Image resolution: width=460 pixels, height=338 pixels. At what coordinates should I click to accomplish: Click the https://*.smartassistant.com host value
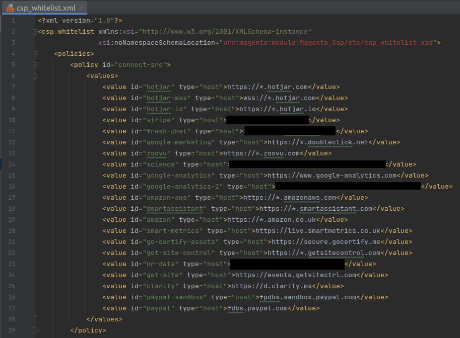pyautogui.click(x=316, y=209)
